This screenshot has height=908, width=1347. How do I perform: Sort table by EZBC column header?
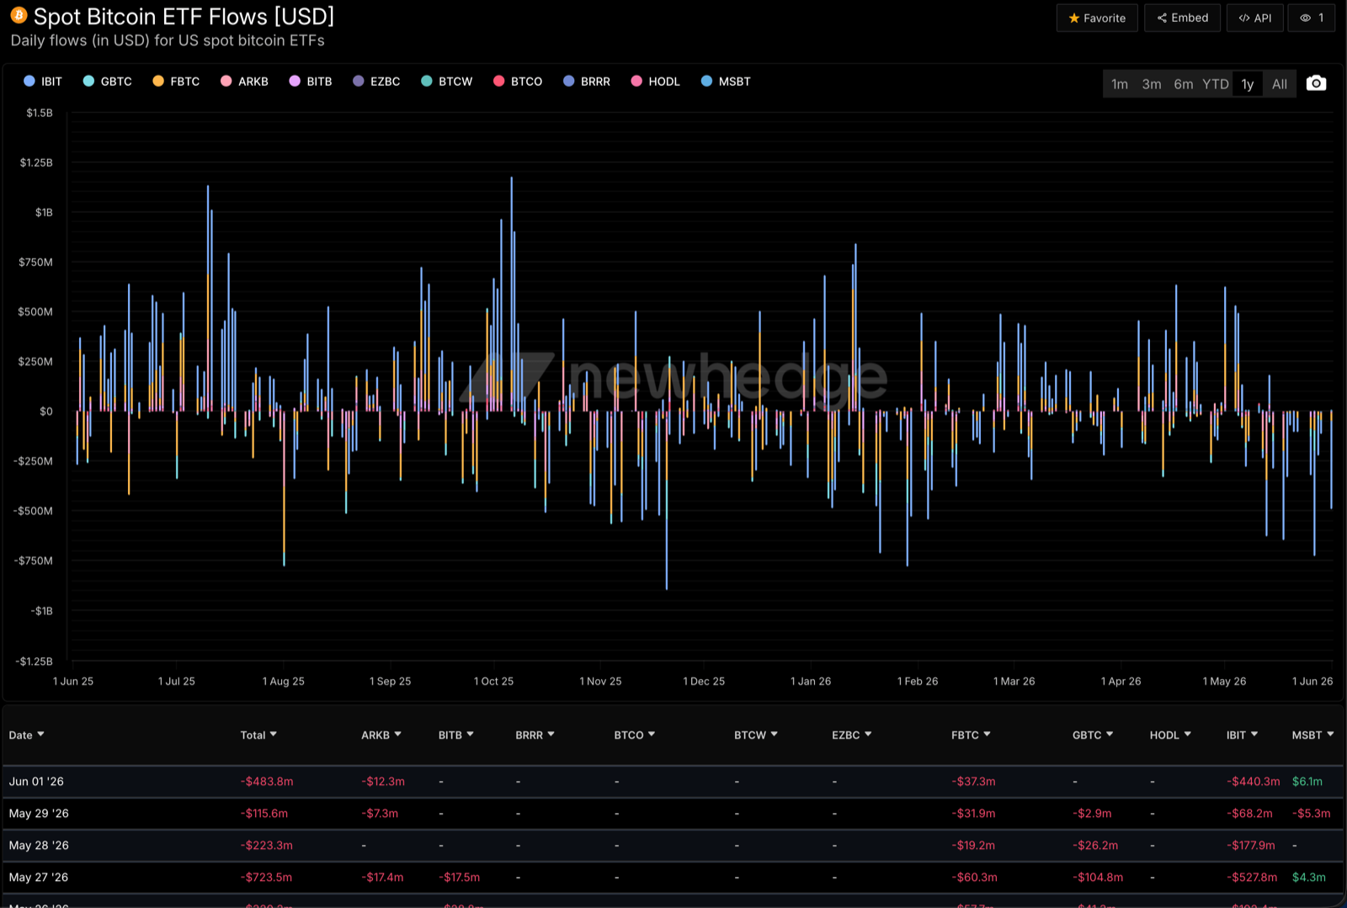tap(852, 735)
